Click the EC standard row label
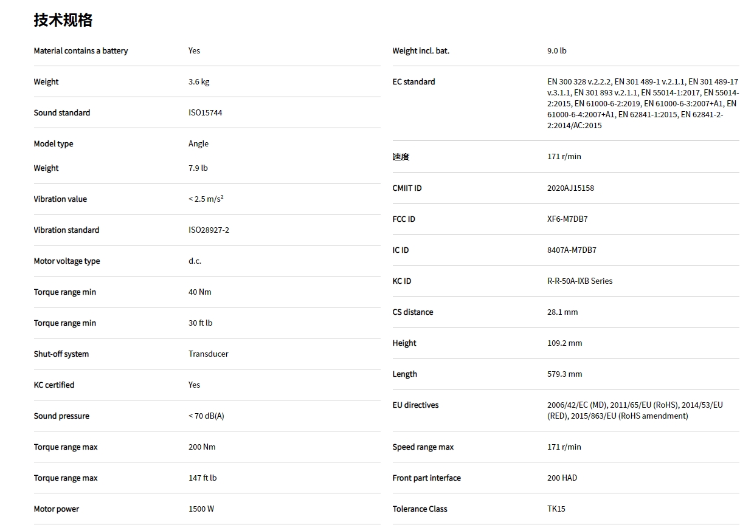Viewport: 754px width, 525px height. click(x=413, y=81)
